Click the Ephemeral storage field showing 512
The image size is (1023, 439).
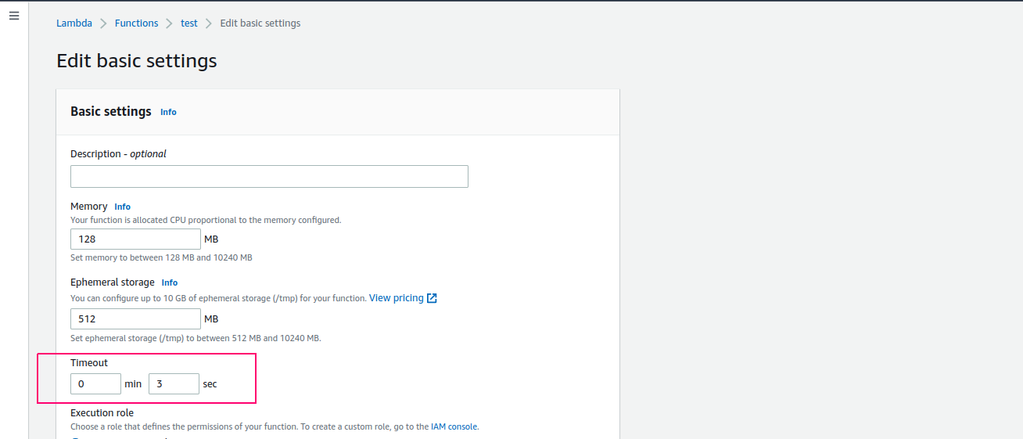click(135, 319)
